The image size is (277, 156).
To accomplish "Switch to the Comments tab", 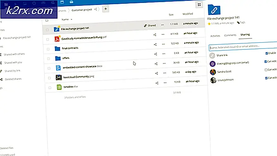I will [x=230, y=35].
